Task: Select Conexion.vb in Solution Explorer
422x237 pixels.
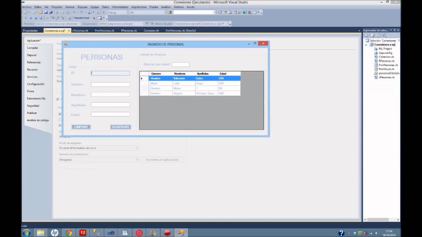Action: pos(386,57)
